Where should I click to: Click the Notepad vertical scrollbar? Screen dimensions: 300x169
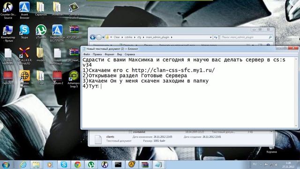(296, 92)
